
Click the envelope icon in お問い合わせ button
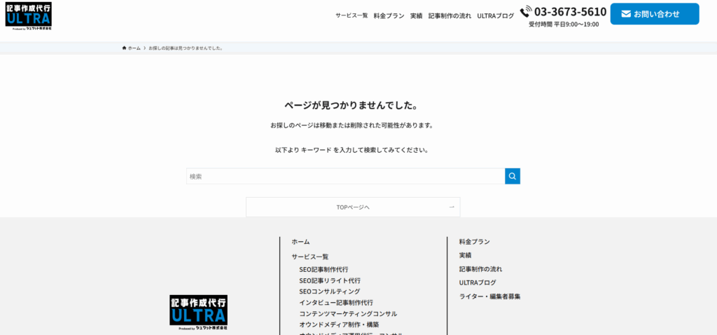pyautogui.click(x=626, y=14)
